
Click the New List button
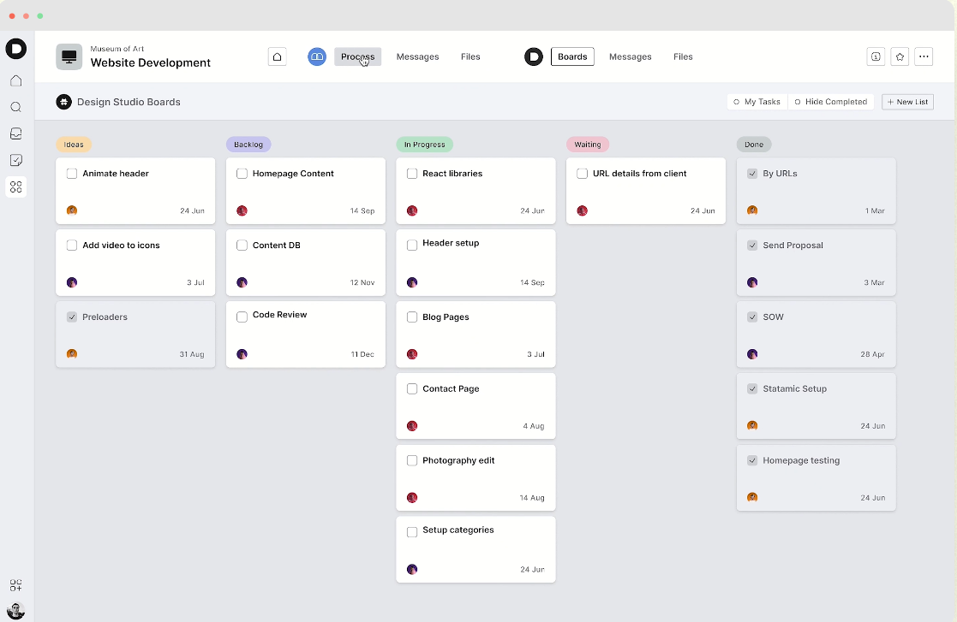coord(907,102)
